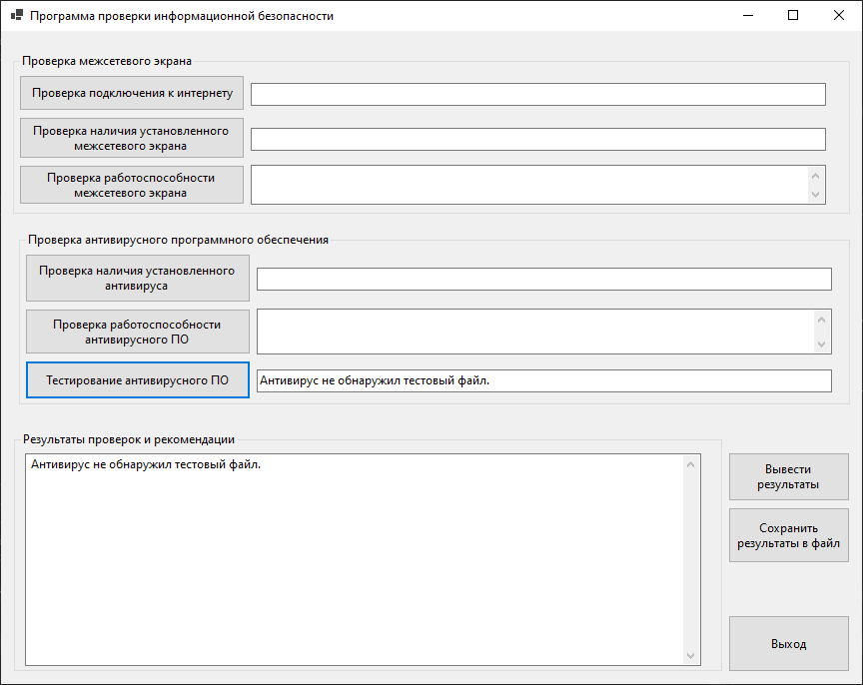The width and height of the screenshot is (863, 685).
Task: Click 'Тестирование антивирусного ПО' button
Action: click(138, 380)
